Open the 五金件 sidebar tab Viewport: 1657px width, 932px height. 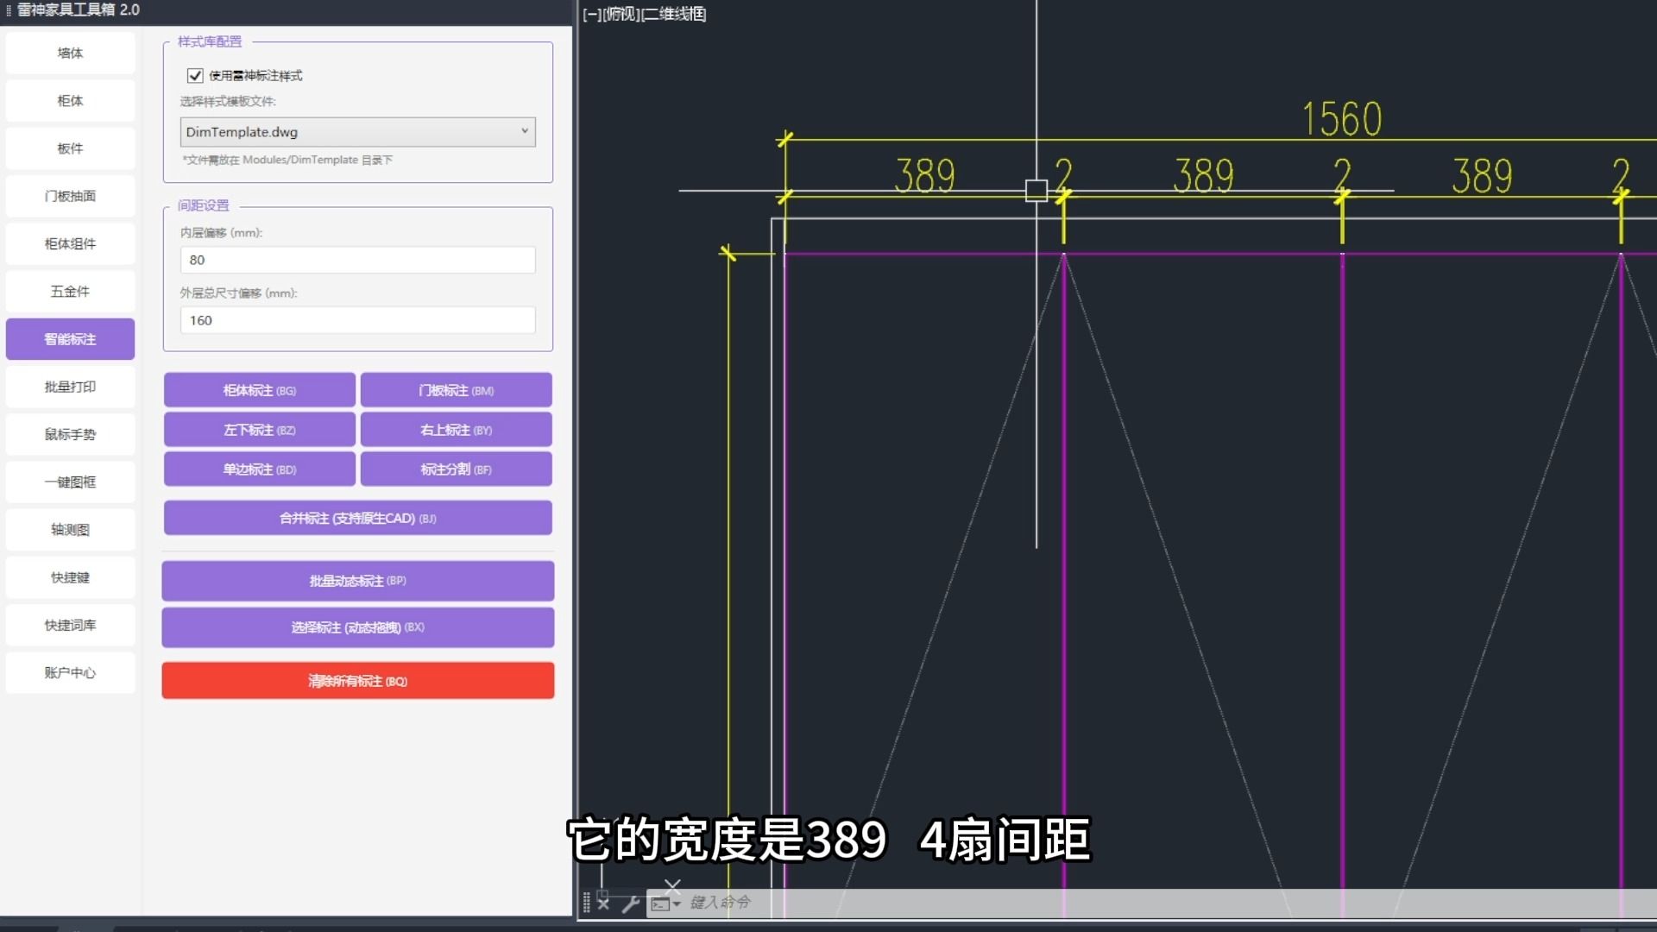pyautogui.click(x=70, y=292)
